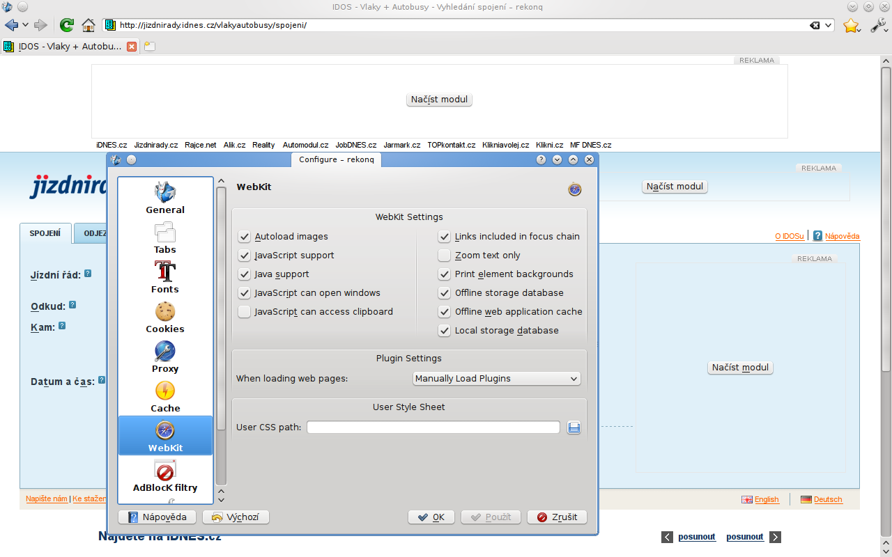Click help icon next to Jízdní řád
This screenshot has width=892, height=557.
click(88, 274)
